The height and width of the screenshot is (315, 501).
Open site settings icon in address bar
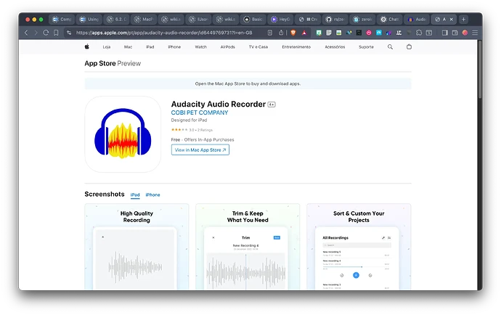pos(69,33)
